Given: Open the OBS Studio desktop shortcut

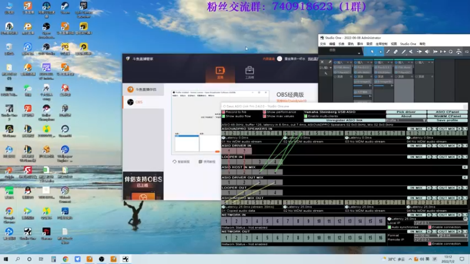Looking at the screenshot, I should coord(46,49).
